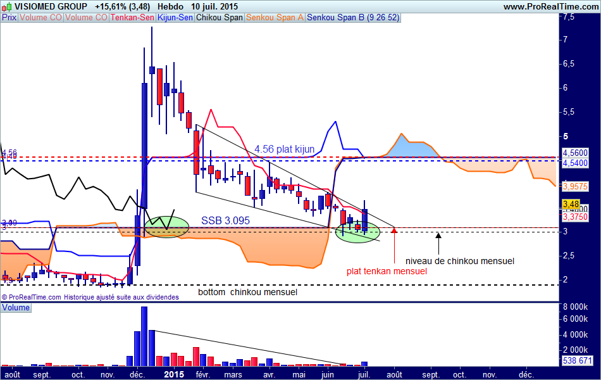Select the '4.56 plat kijun' annotation
The image size is (601, 380).
285,149
